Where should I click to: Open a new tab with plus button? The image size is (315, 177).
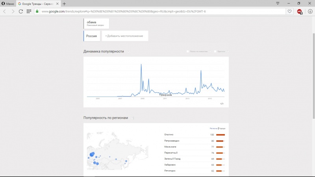point(64,4)
